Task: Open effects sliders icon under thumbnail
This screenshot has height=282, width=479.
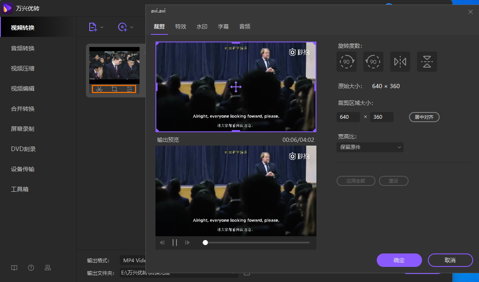Action: pos(129,89)
